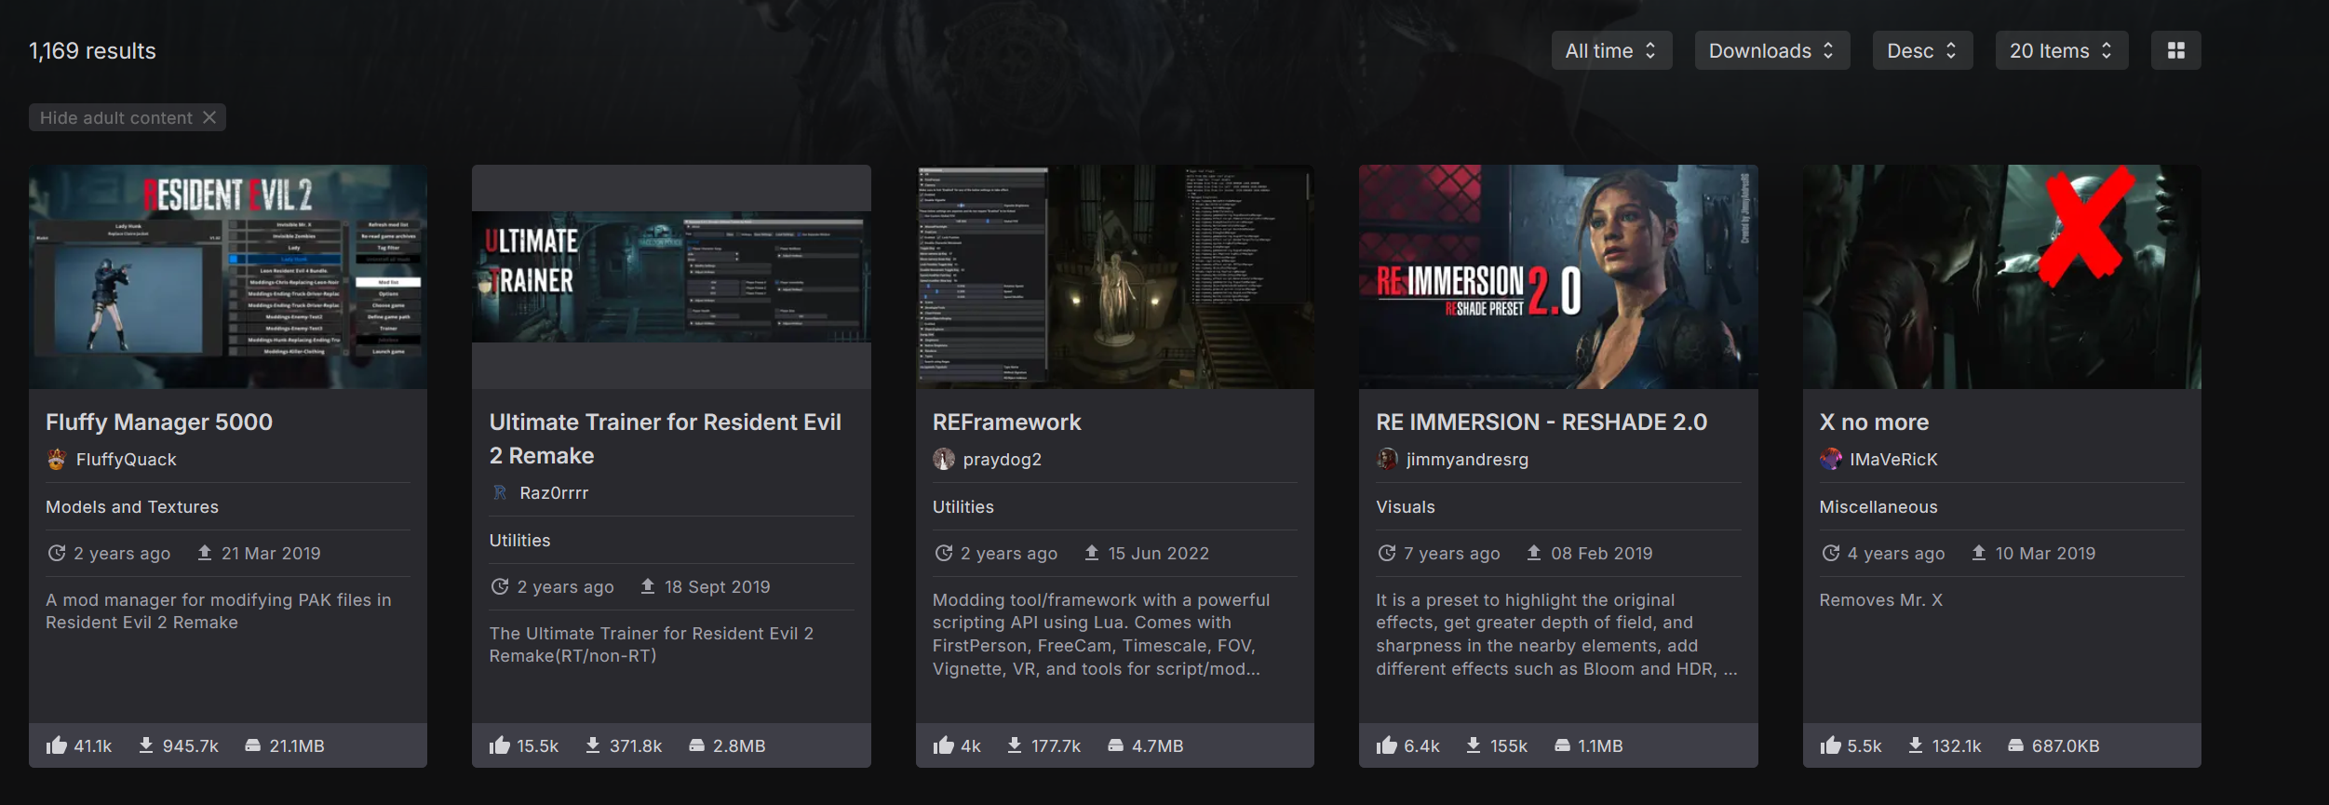Click jimmyandresrg's avatar icon
Viewport: 2329px width, 805px height.
coord(1387,460)
